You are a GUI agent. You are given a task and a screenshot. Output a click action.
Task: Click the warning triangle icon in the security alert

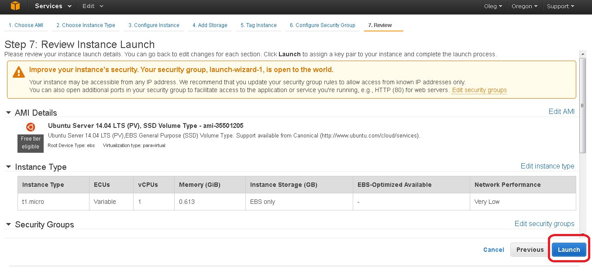(19, 72)
